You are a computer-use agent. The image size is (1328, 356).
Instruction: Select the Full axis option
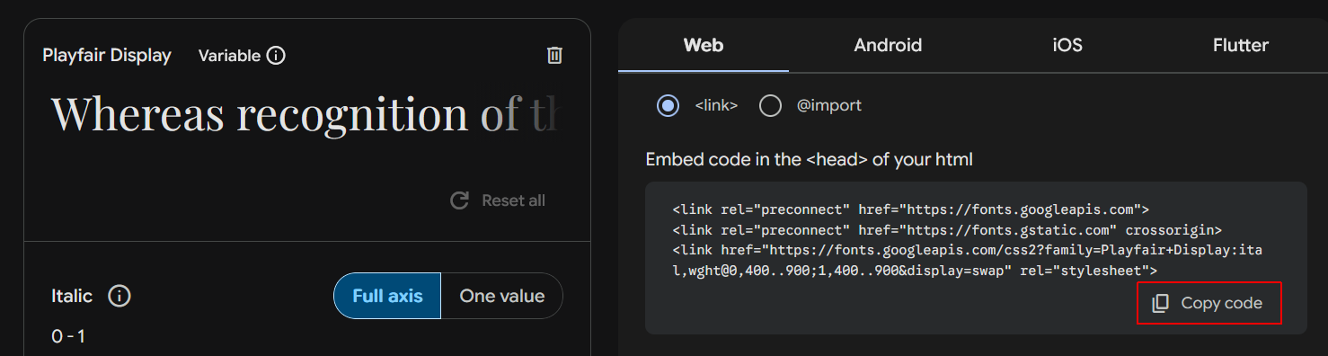(x=387, y=296)
